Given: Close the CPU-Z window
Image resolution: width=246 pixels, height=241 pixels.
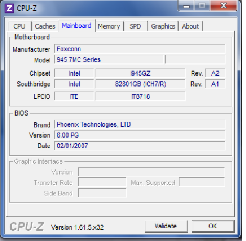Looking at the screenshot, I should coord(223,6).
